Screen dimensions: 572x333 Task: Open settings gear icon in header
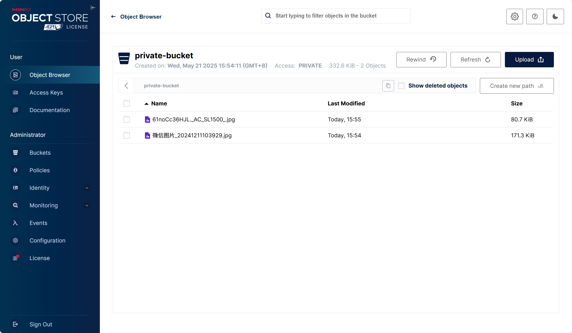514,17
